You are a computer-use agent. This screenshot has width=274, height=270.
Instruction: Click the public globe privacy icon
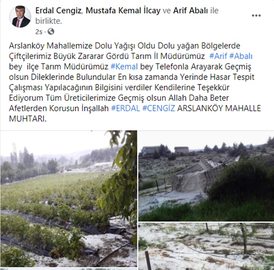51,32
